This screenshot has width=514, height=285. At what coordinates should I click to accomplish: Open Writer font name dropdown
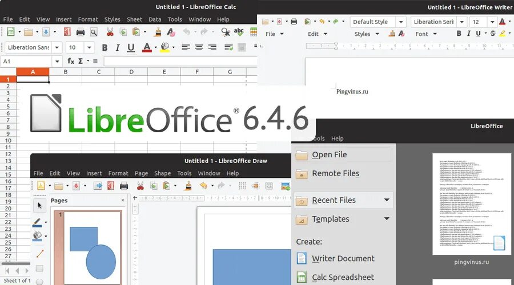click(461, 22)
